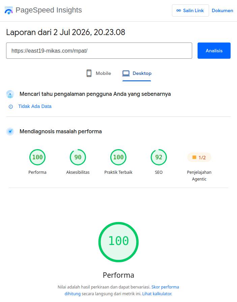Click the info icon beside Tidak Ada Data
The image size is (237, 302).
11,107
